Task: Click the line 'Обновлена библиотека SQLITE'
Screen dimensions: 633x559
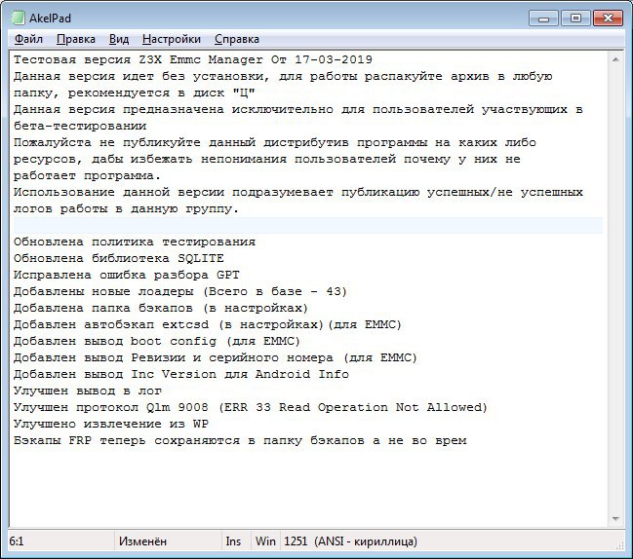Action: (119, 258)
